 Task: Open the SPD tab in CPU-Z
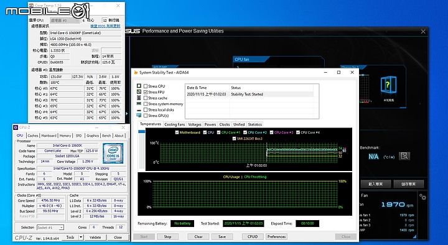click(78, 136)
